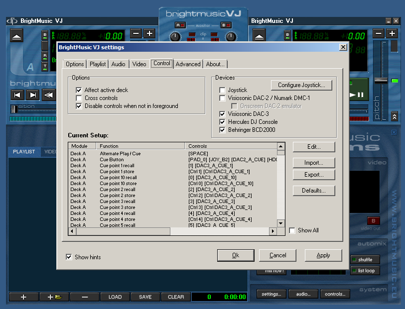Increase pitch with deck B plus button
The height and width of the screenshot is (309, 405).
pyautogui.click(x=392, y=33)
